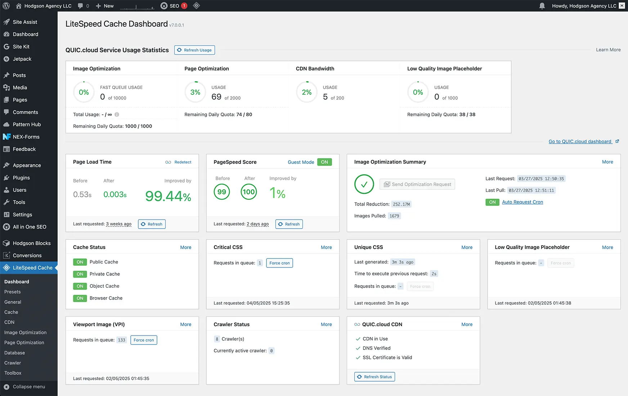This screenshot has height=396, width=628.
Task: Open the SEO gear icon in admin bar
Action: [x=164, y=6]
